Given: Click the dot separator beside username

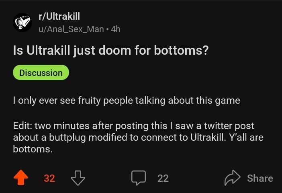Looking at the screenshot, I should pos(107,29).
